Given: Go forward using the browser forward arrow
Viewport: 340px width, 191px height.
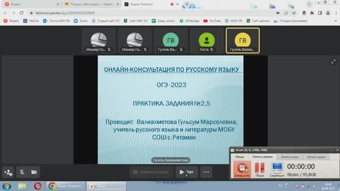Looking at the screenshot, I should click(13, 13).
